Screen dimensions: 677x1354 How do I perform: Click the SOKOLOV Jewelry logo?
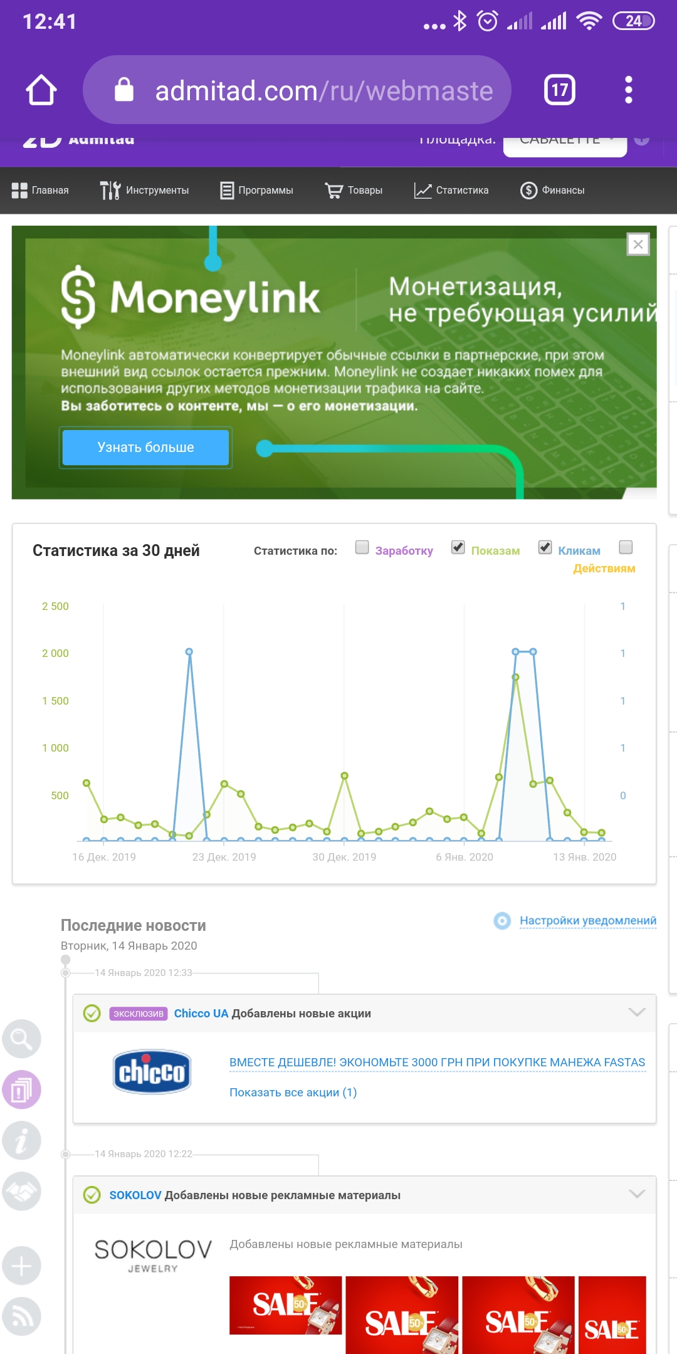[153, 1256]
